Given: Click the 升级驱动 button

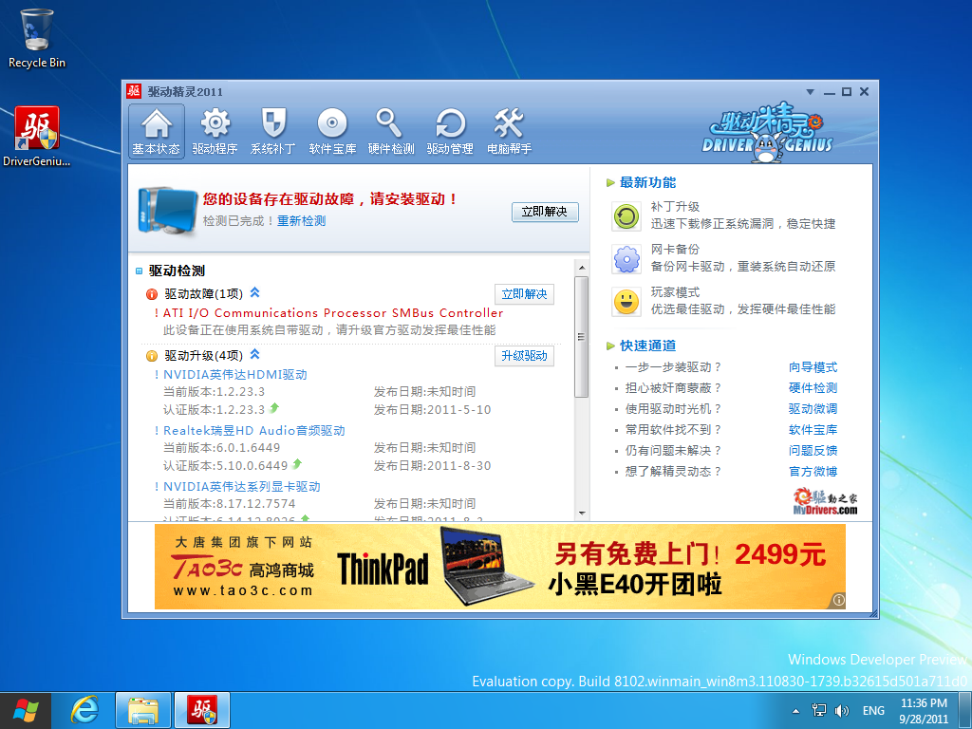Looking at the screenshot, I should [x=524, y=356].
